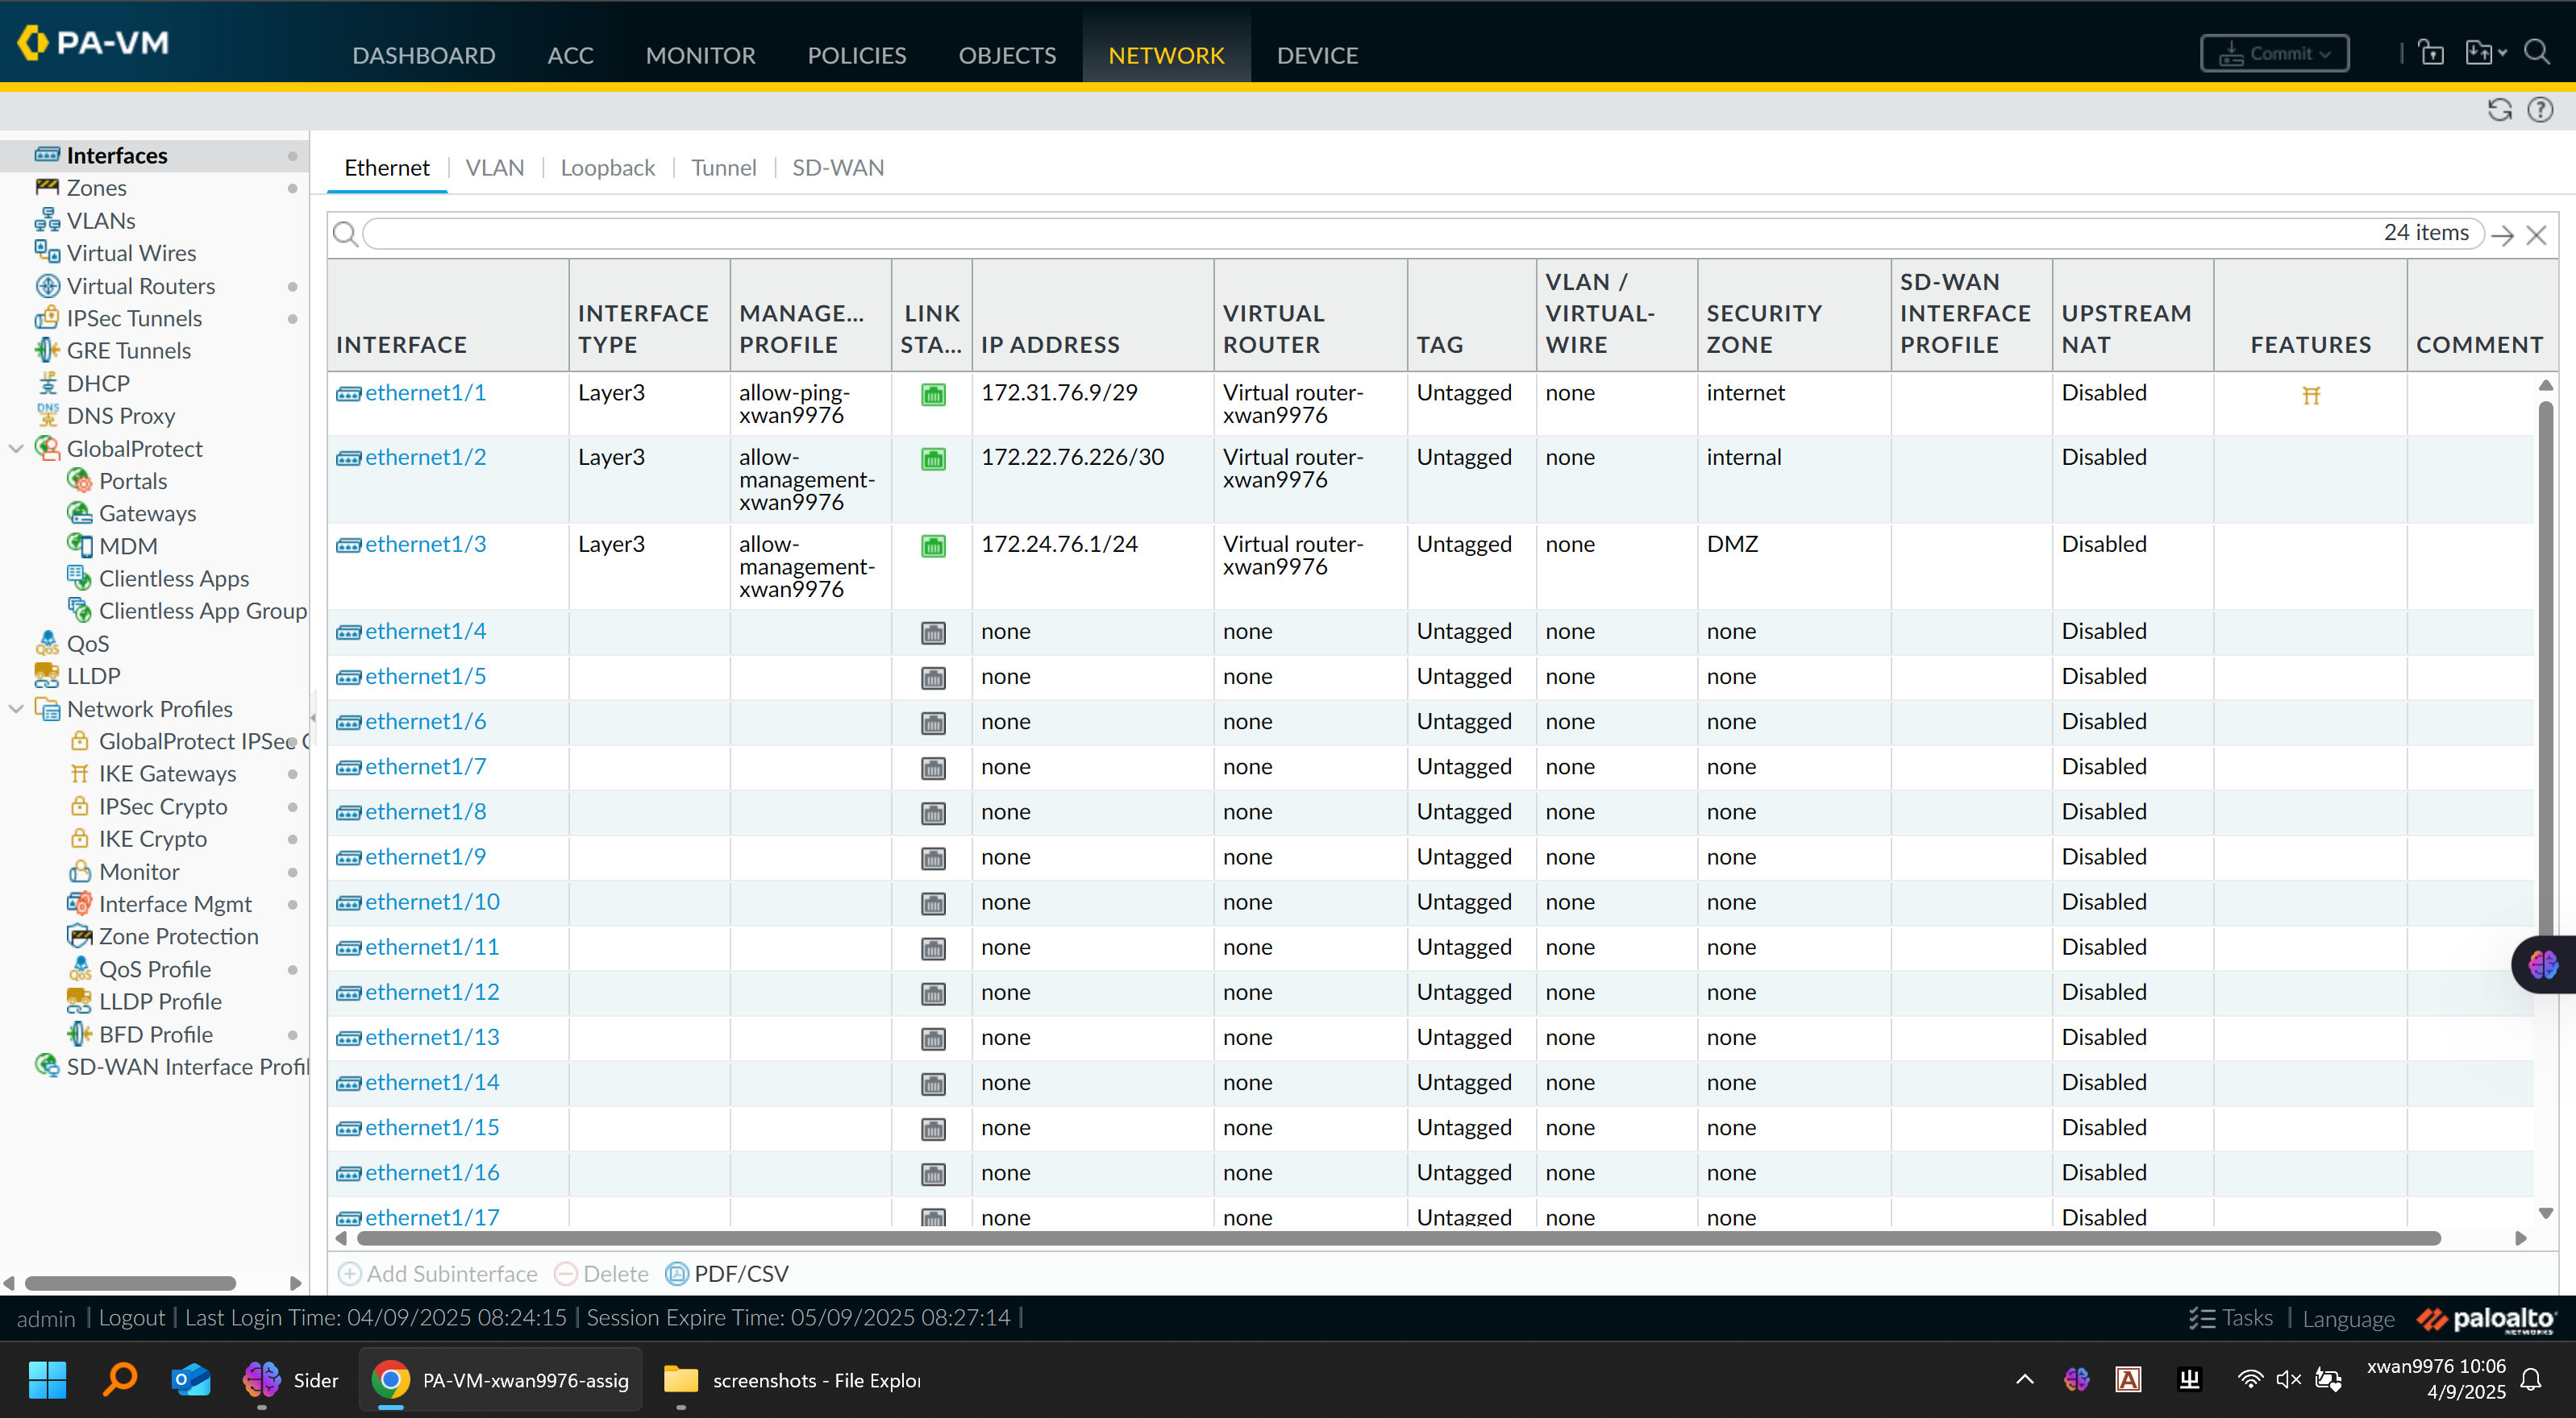Click in the interface search filter field
Viewport: 2576px width, 1418px height.
click(1360, 234)
